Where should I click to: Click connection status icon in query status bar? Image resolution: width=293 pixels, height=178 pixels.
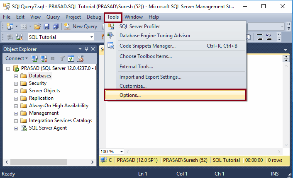(104, 160)
